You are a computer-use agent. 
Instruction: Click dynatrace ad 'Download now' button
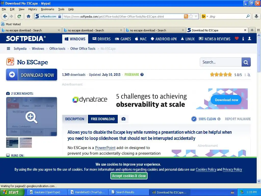[226, 100]
